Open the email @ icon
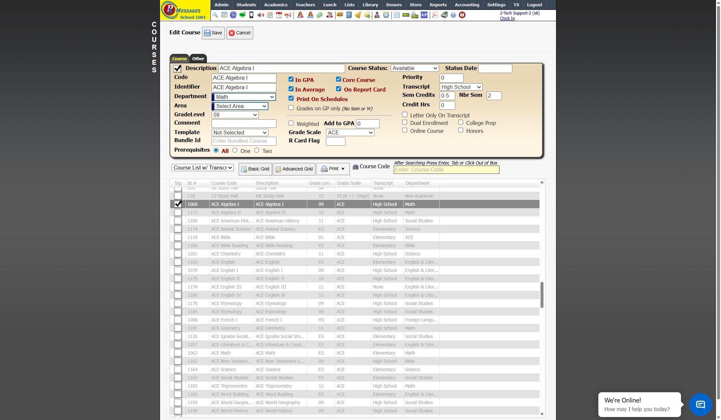 233,15
